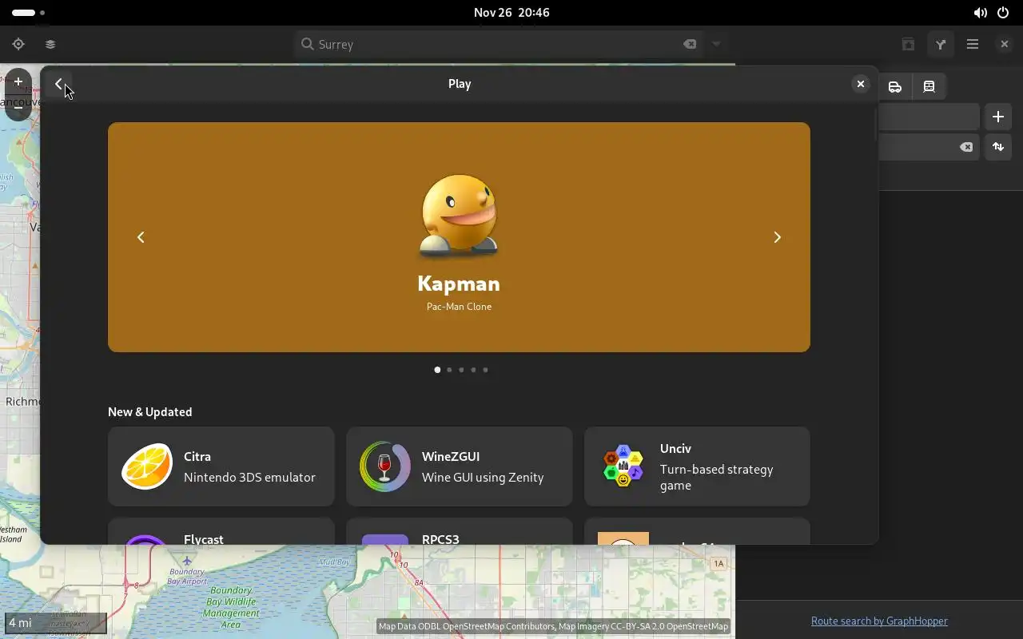Click the system volume icon
The width and height of the screenshot is (1023, 639).
click(980, 13)
